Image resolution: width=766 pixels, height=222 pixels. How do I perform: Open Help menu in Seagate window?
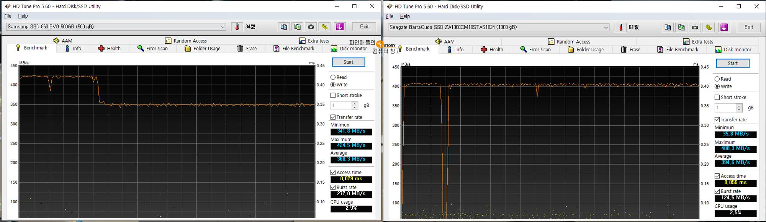(x=405, y=16)
